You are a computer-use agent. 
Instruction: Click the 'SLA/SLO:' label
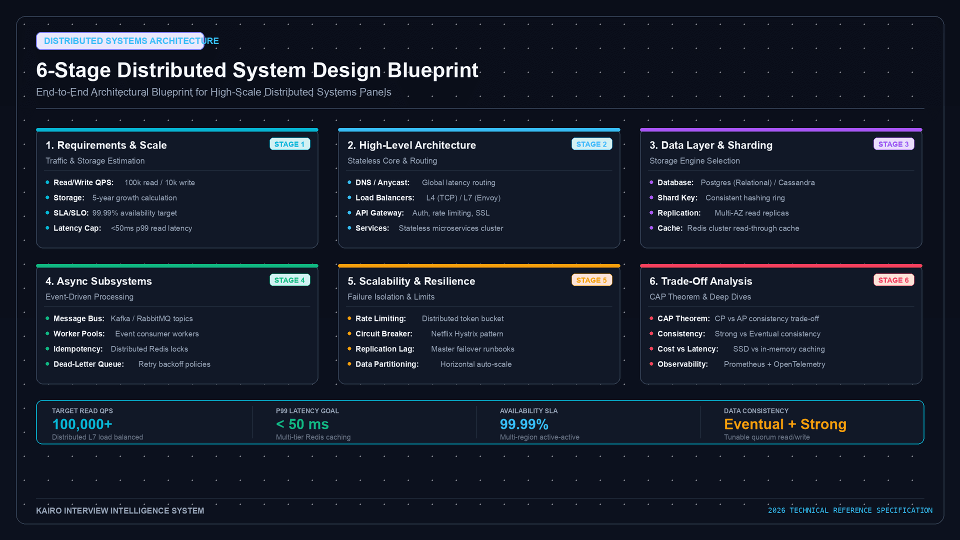[x=71, y=213]
